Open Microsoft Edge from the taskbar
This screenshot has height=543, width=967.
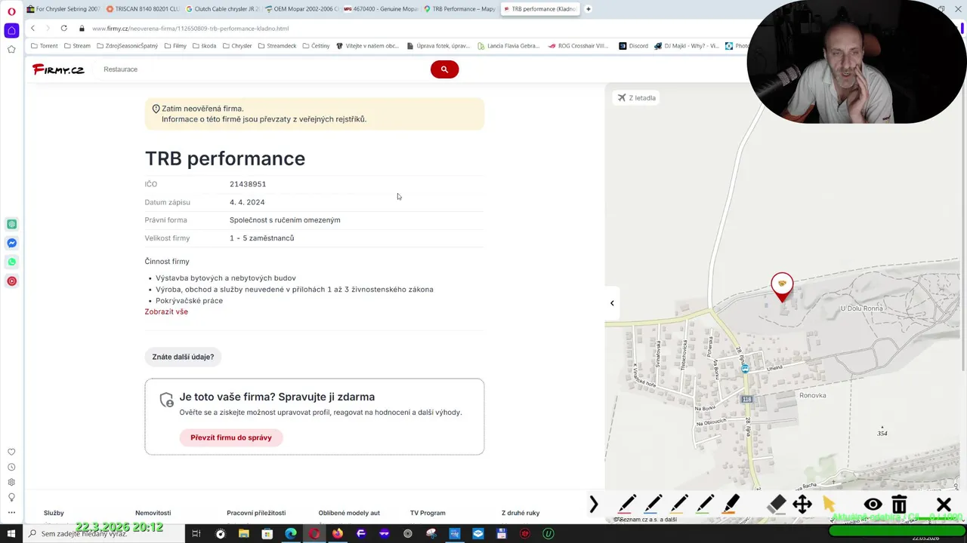coord(291,534)
